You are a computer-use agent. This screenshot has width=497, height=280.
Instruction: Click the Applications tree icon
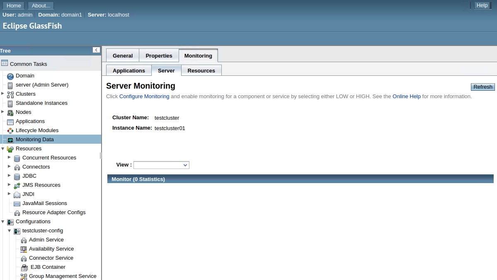[10, 122]
